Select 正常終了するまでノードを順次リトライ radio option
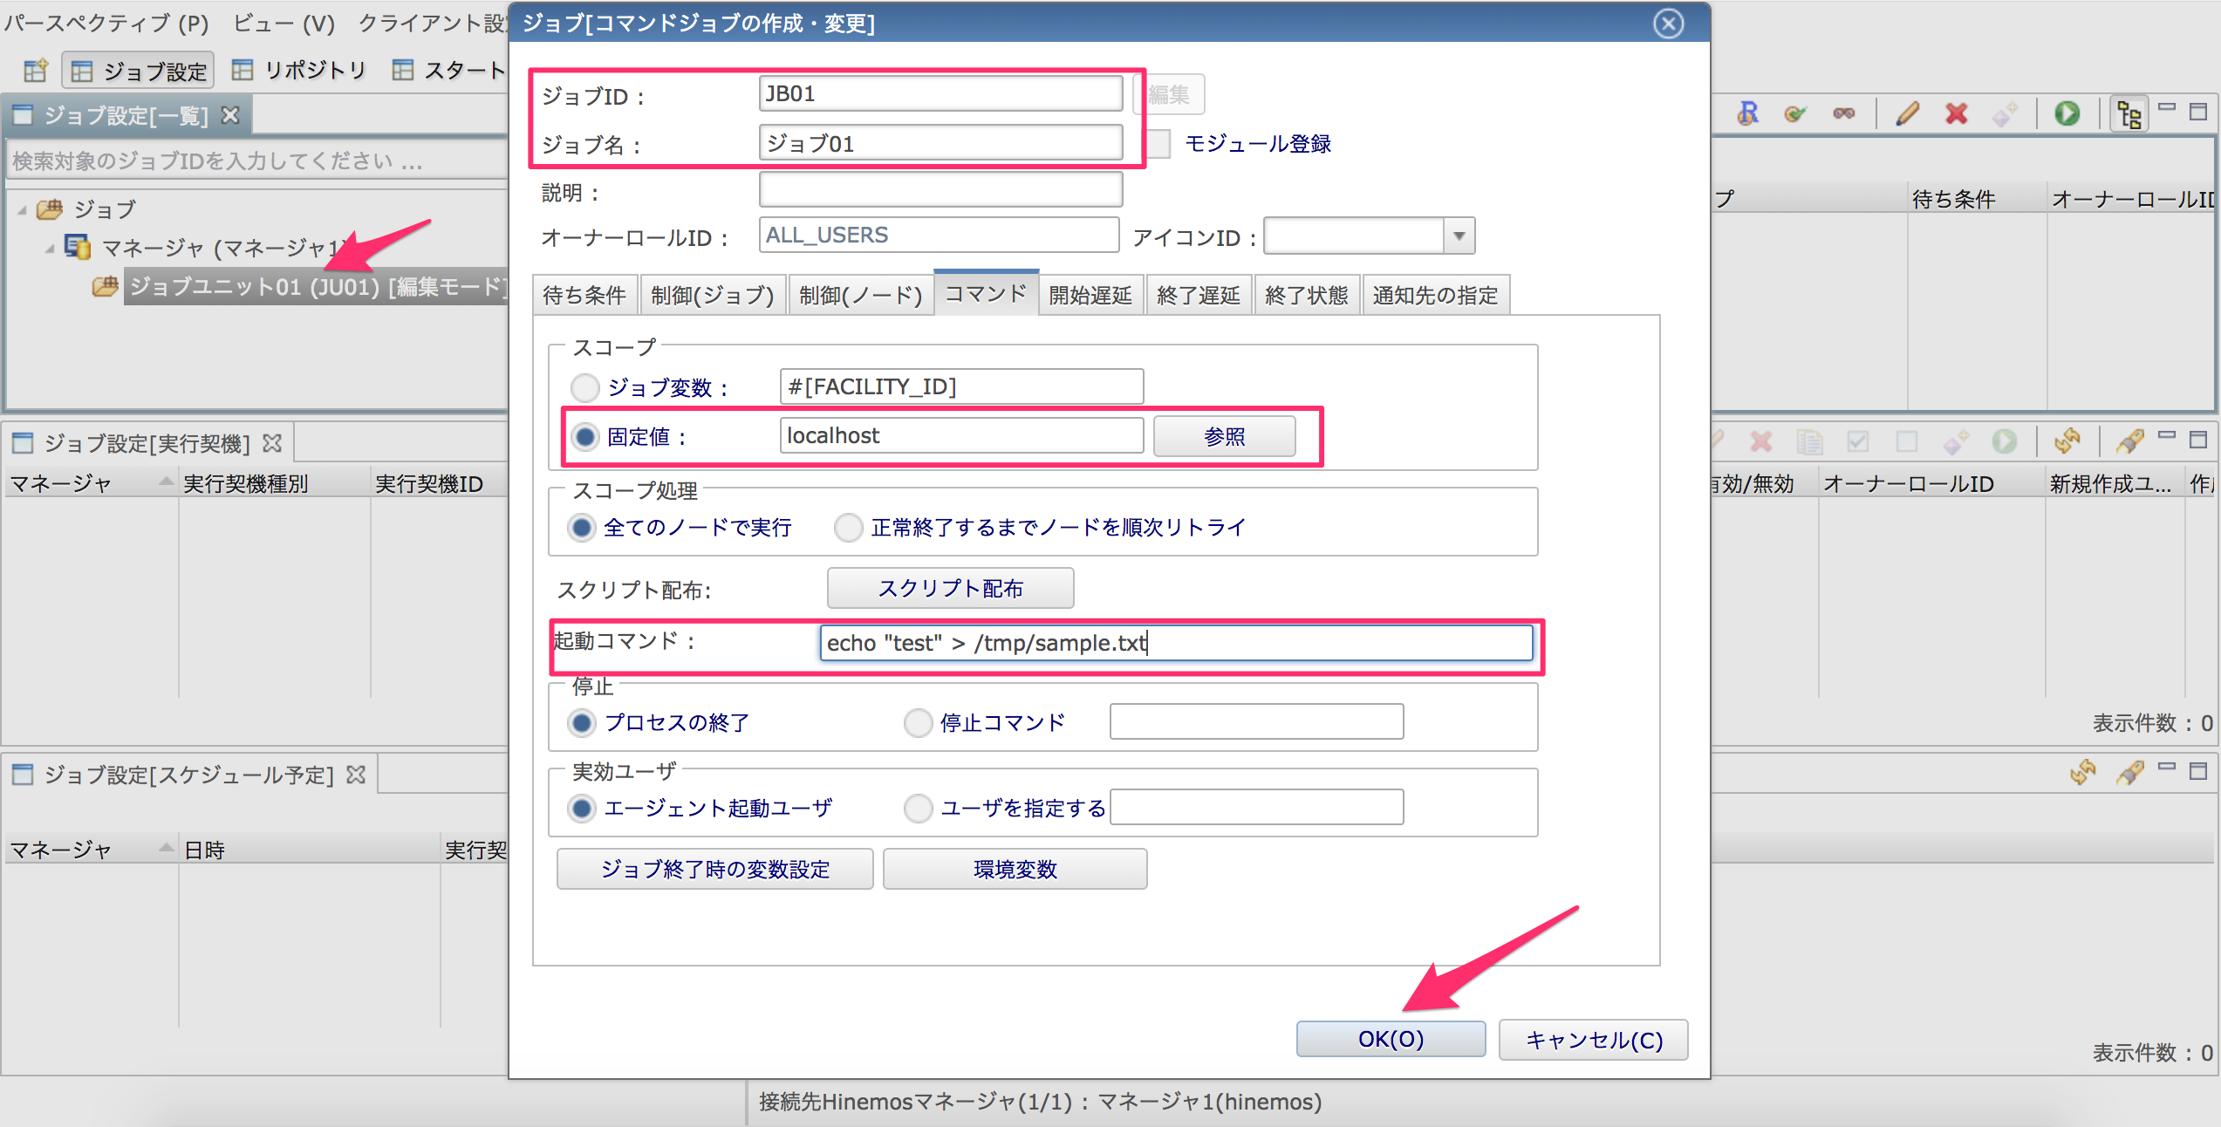The width and height of the screenshot is (2221, 1127). 848,528
